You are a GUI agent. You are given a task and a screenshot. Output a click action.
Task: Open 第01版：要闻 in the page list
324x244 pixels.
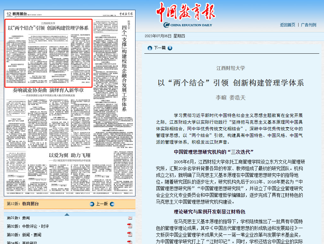tap(18, 218)
